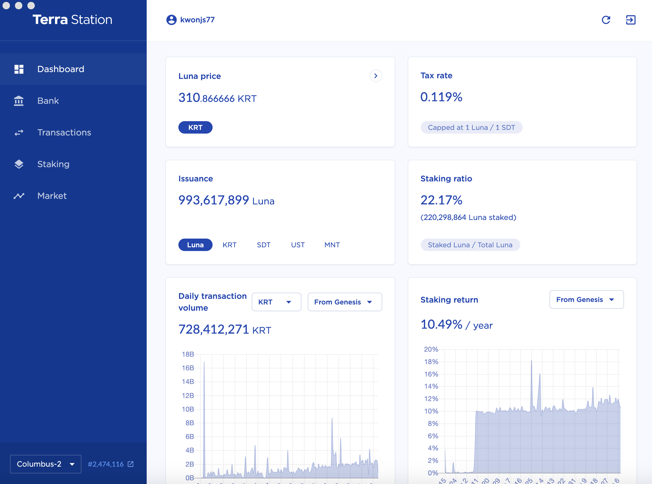Click the logout icon at top right

coord(631,20)
